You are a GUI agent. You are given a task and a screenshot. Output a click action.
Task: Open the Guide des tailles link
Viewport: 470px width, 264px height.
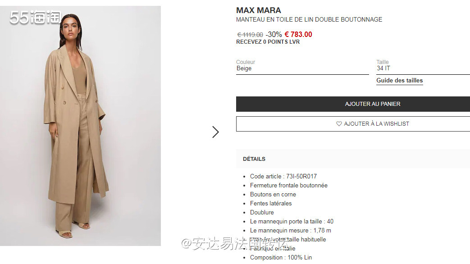[400, 80]
